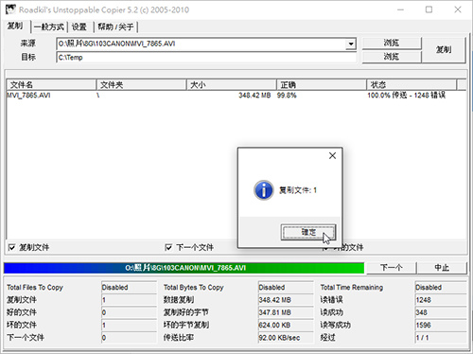Click the application icon in title bar

(x=10, y=9)
